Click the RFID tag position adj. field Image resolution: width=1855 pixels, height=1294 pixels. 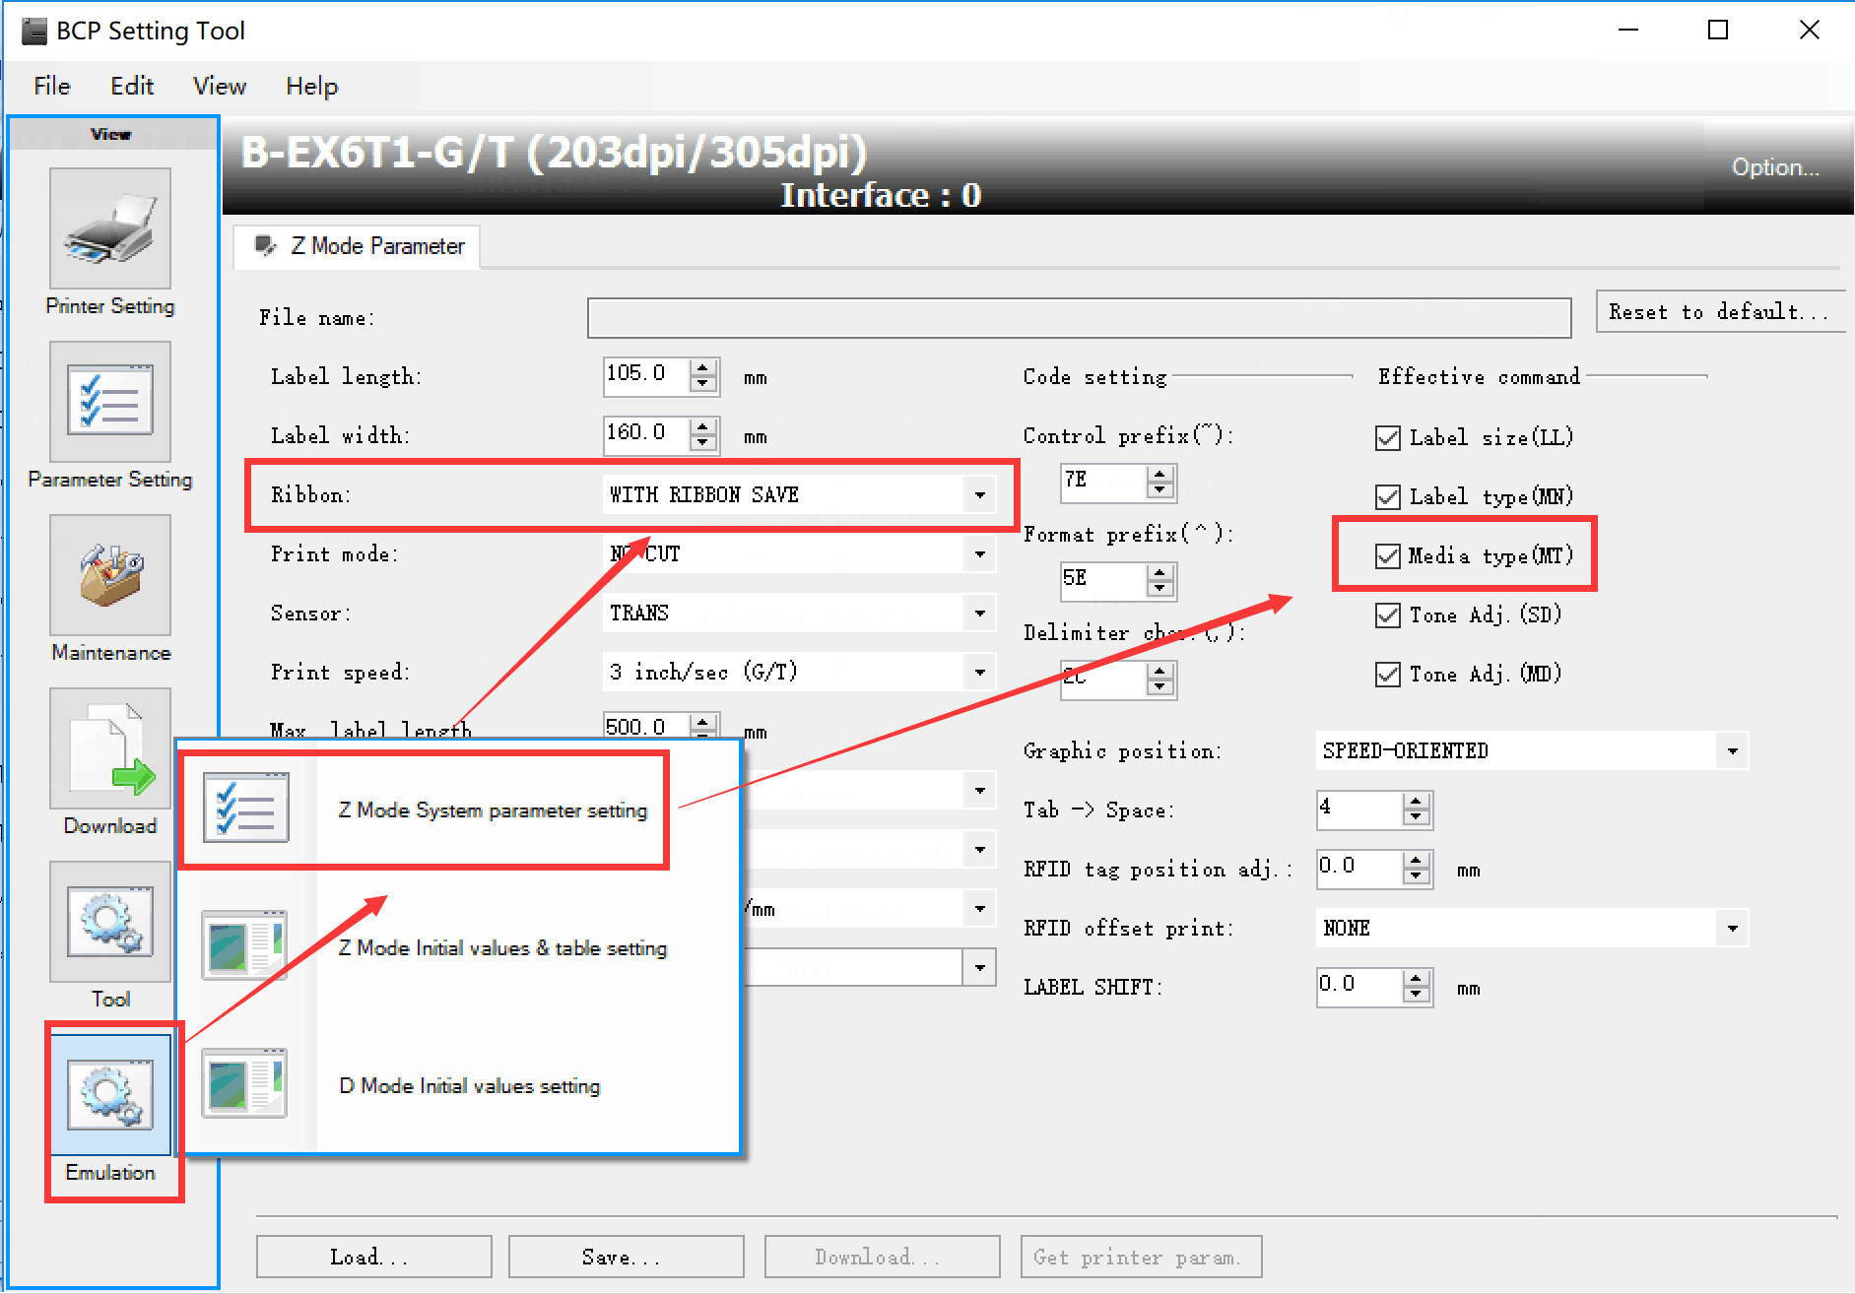pos(1360,868)
